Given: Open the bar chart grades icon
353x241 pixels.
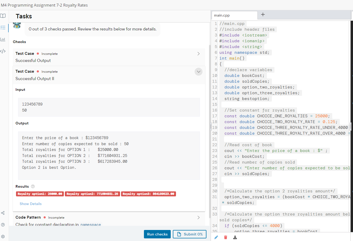Looking at the screenshot, I should click(3, 39).
